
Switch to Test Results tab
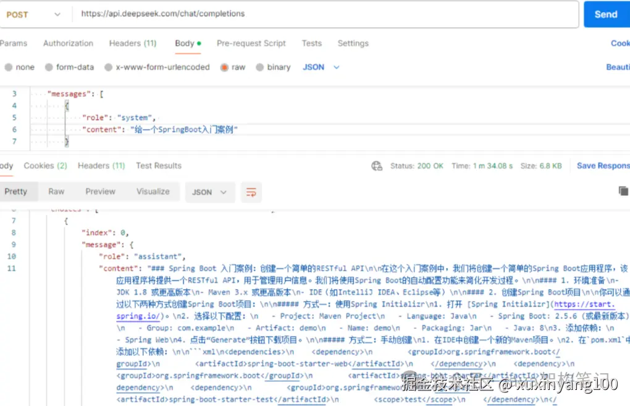pyautogui.click(x=159, y=166)
